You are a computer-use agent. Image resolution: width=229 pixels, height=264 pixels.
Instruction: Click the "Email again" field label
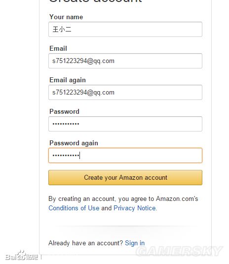coord(68,80)
